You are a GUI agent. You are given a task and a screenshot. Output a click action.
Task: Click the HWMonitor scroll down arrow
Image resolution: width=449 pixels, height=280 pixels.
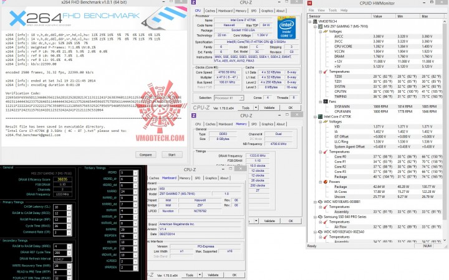click(x=445, y=240)
